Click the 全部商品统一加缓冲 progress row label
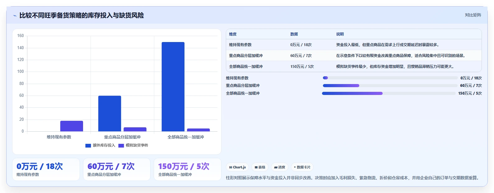The width and height of the screenshot is (494, 193). [x=243, y=93]
